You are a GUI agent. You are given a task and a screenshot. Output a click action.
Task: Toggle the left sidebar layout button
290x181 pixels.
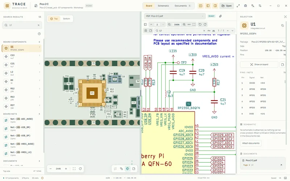tap(208, 6)
